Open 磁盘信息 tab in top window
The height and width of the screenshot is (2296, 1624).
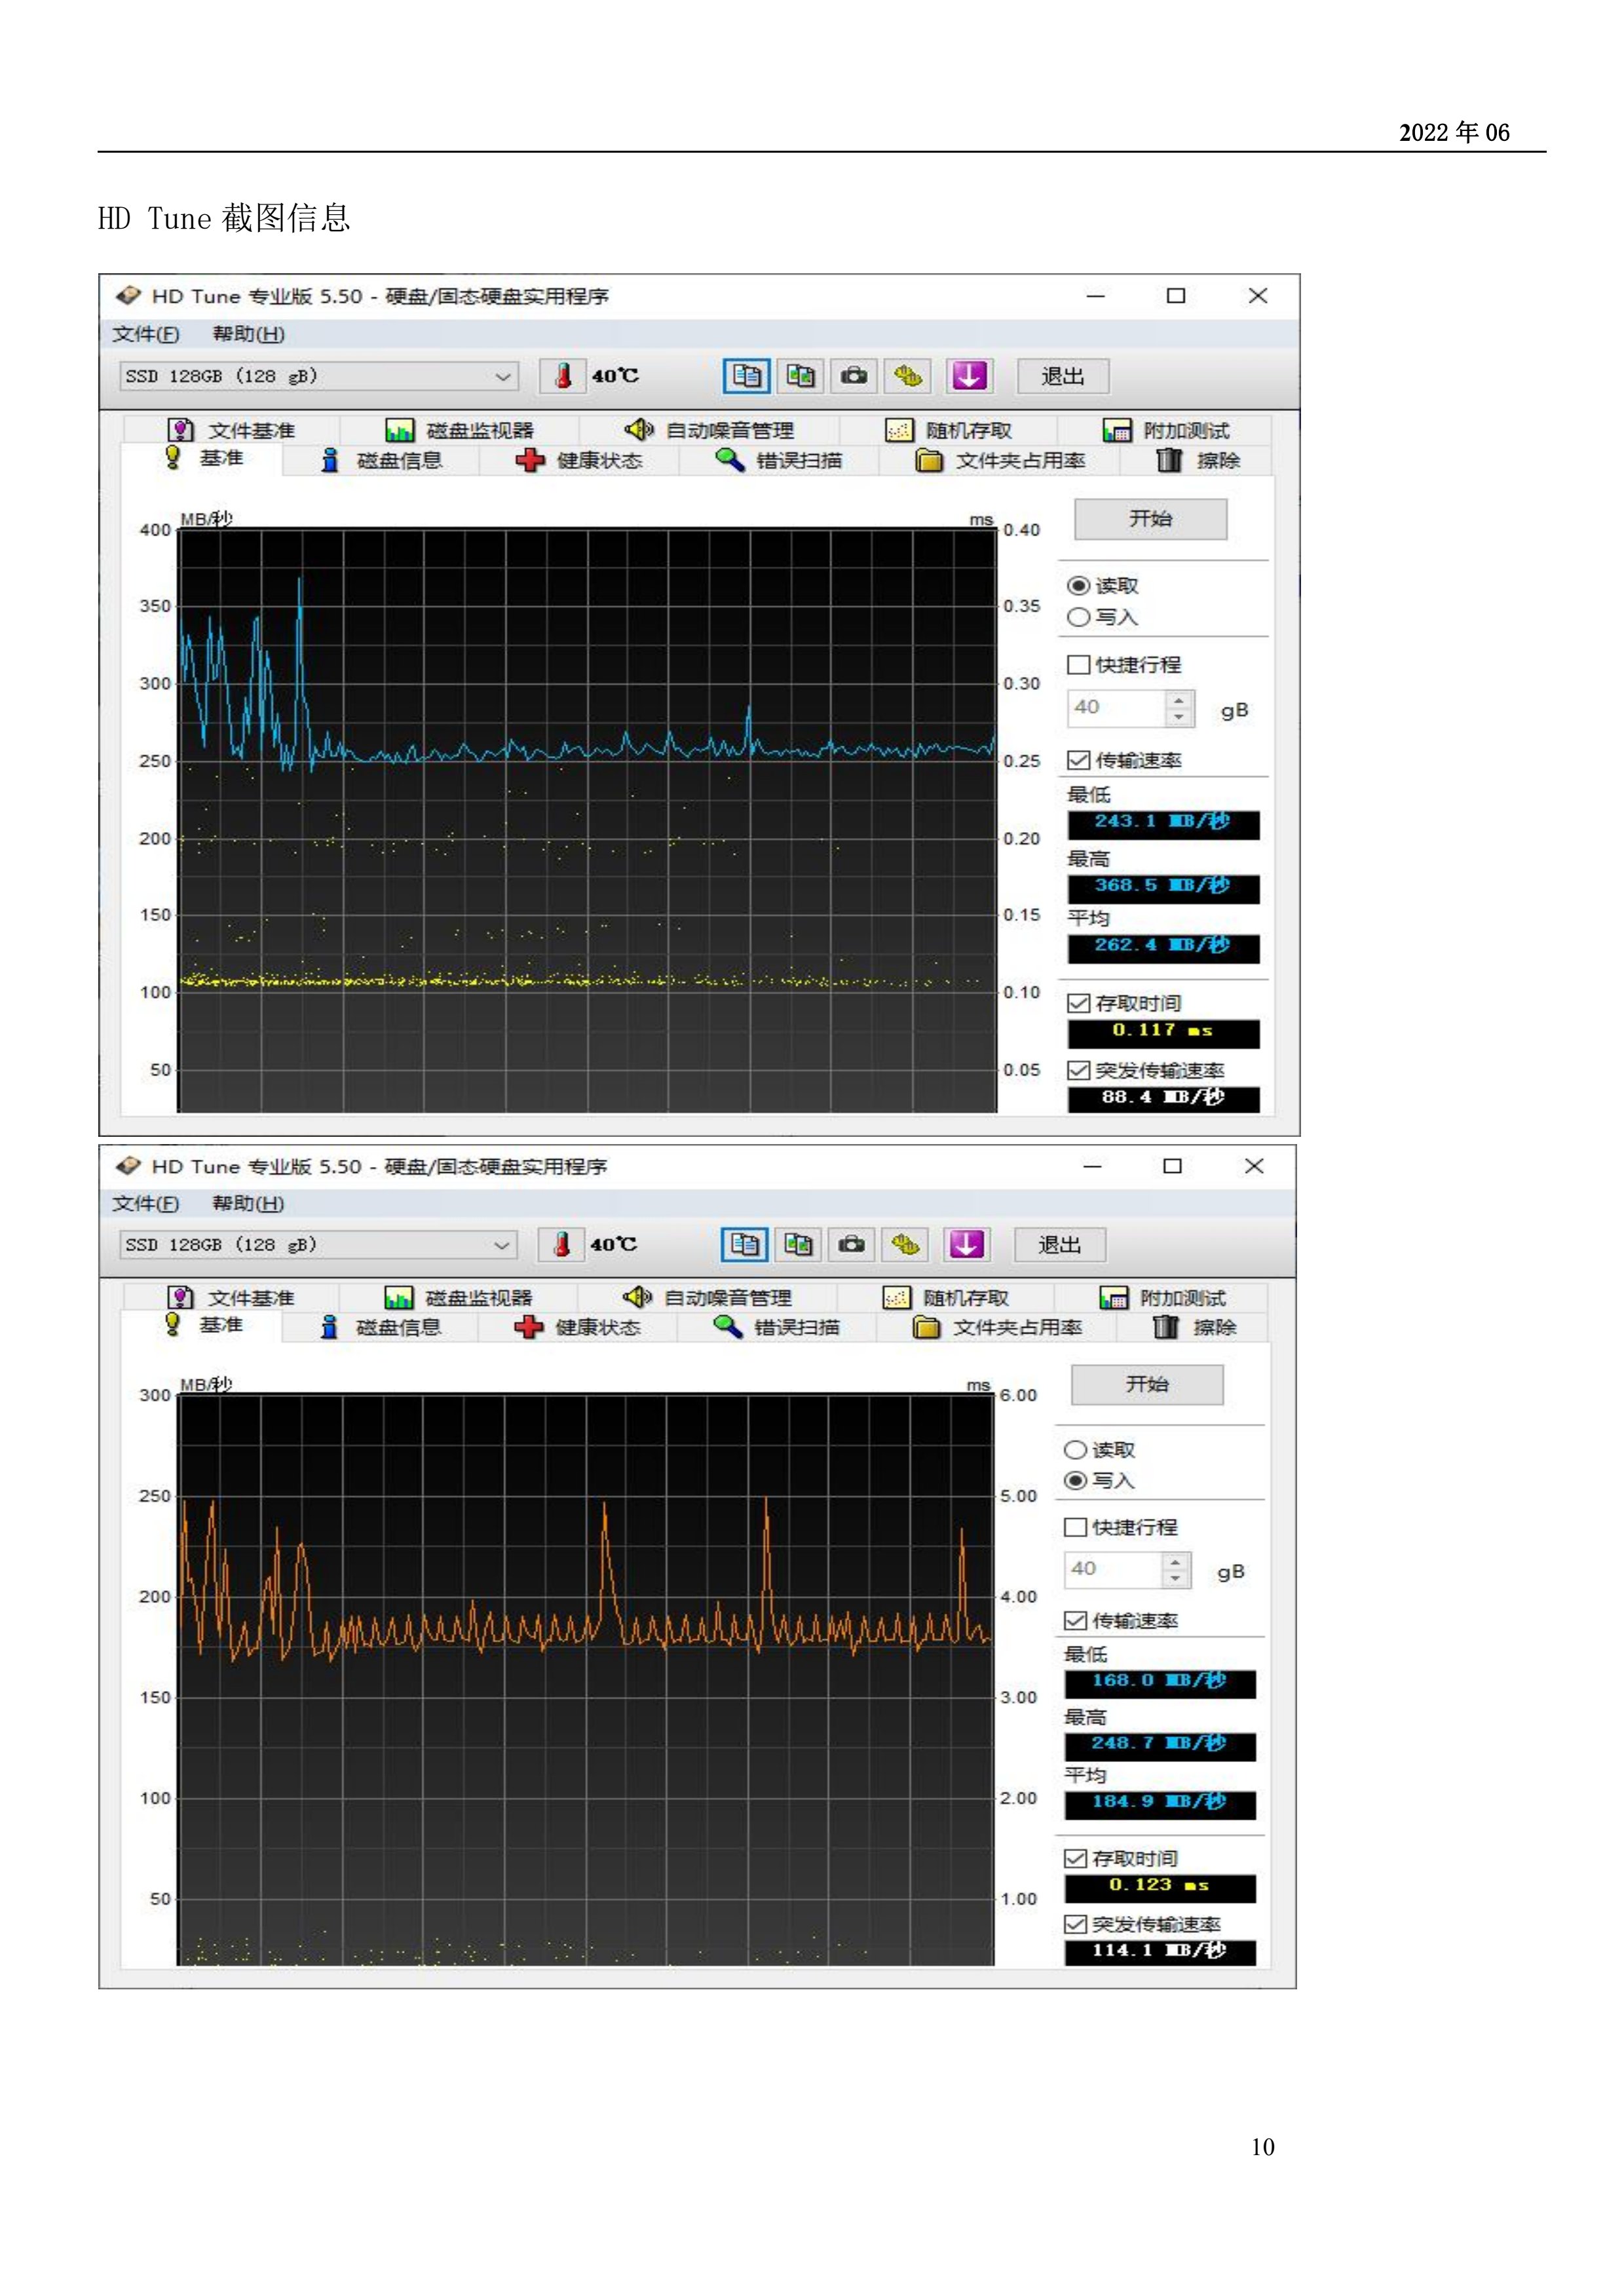pyautogui.click(x=381, y=460)
